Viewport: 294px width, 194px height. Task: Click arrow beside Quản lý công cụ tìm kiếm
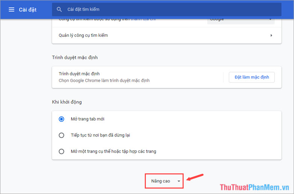pos(271,35)
